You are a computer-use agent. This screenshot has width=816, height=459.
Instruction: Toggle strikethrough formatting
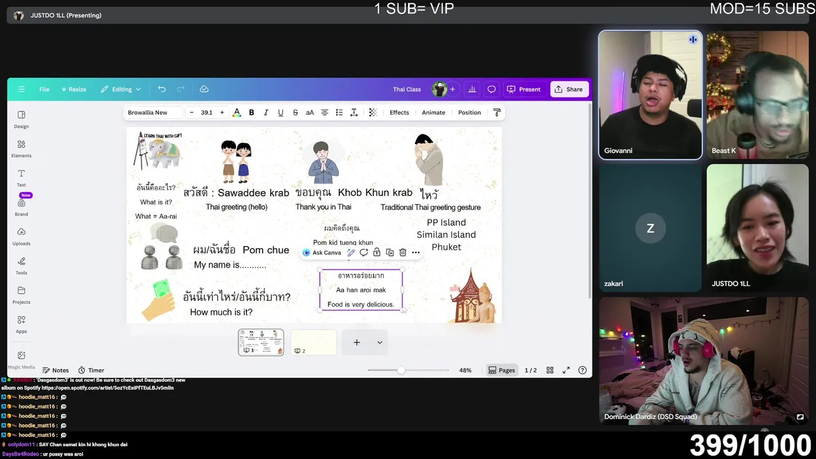295,112
